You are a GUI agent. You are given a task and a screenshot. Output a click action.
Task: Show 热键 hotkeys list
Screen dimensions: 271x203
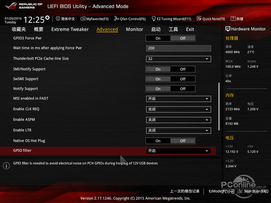click(239, 18)
